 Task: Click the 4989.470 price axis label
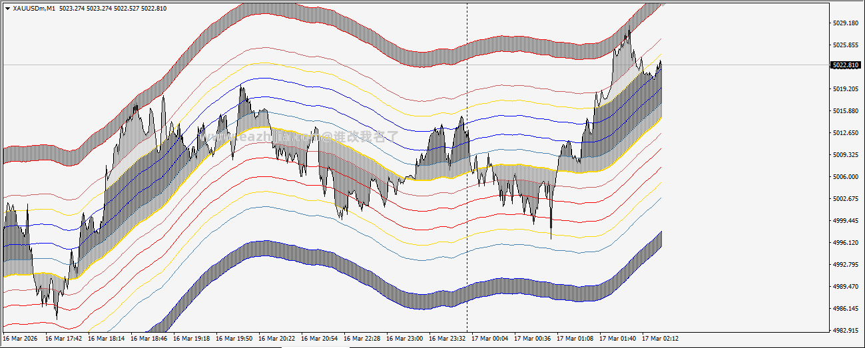pyautogui.click(x=844, y=287)
